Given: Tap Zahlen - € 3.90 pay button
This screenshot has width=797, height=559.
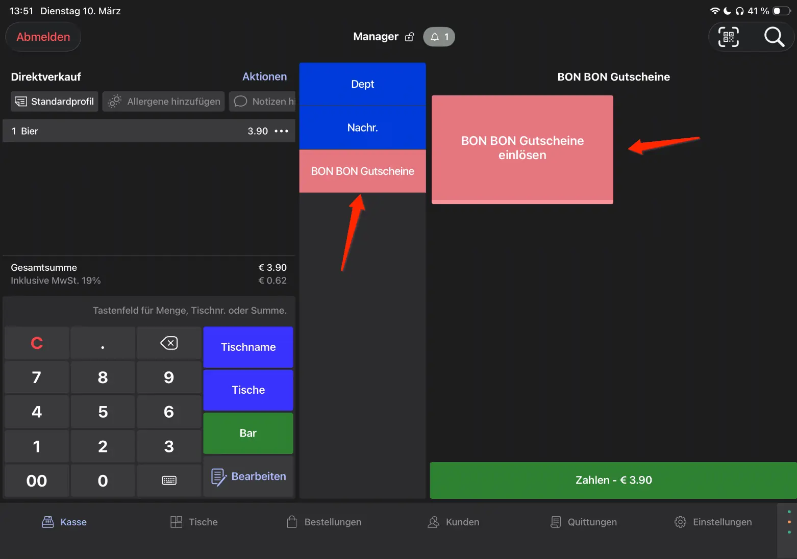Looking at the screenshot, I should (x=613, y=480).
